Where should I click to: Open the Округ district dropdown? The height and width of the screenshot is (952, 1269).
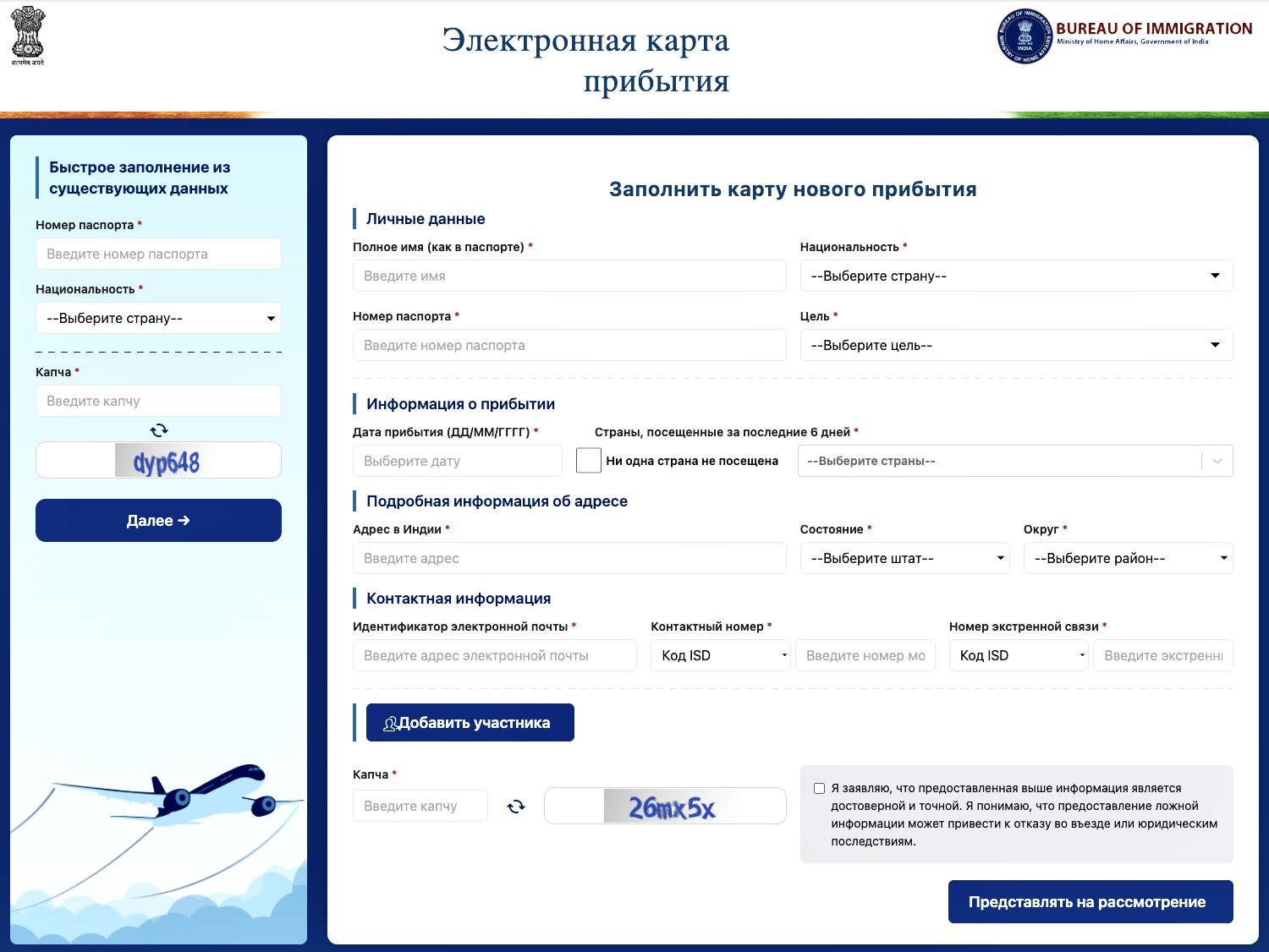pyautogui.click(x=1127, y=558)
